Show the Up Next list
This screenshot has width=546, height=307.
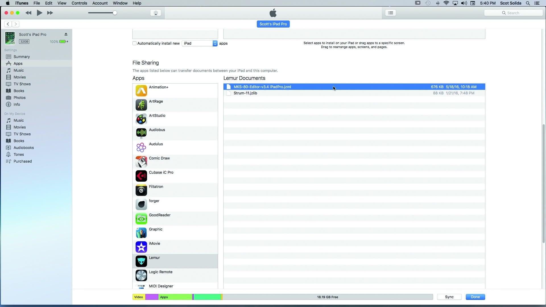390,13
